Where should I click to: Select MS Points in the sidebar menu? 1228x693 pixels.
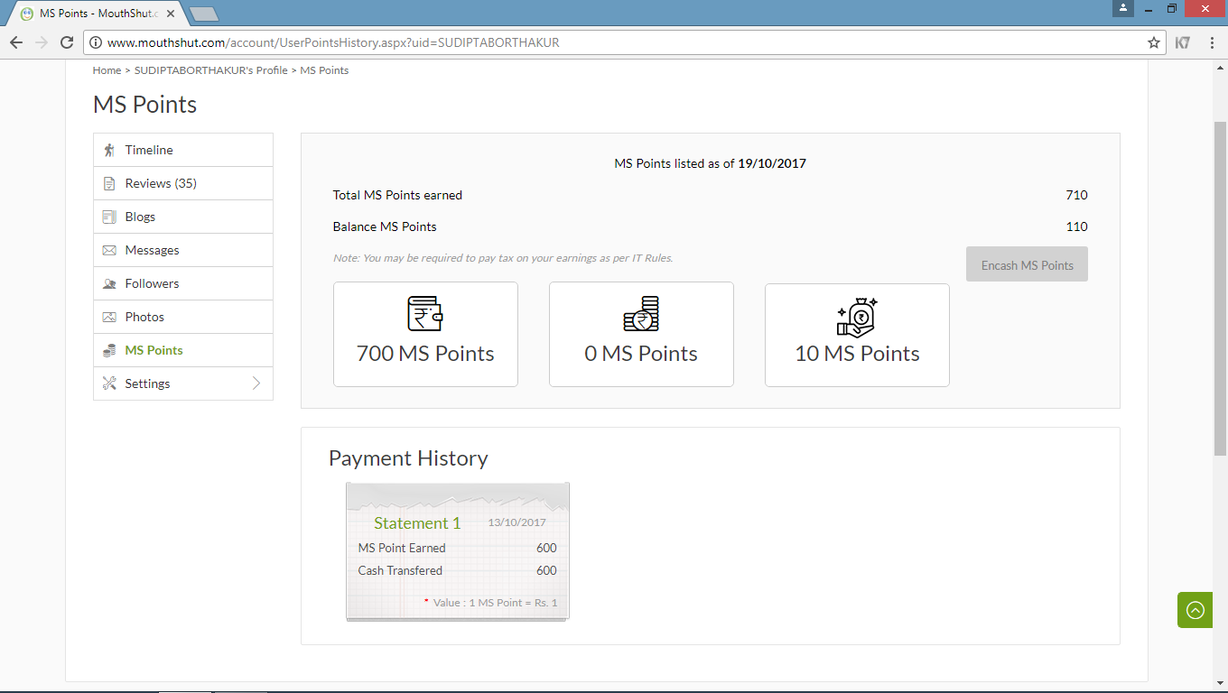(183, 350)
